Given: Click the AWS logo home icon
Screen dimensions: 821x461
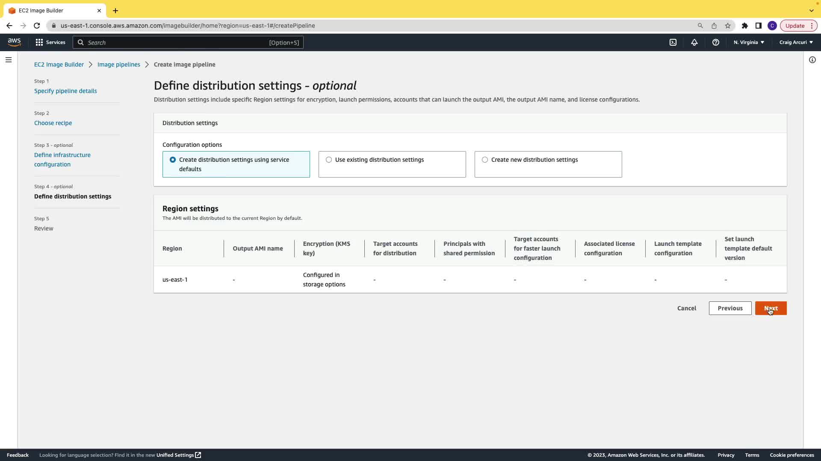Looking at the screenshot, I should pyautogui.click(x=14, y=42).
